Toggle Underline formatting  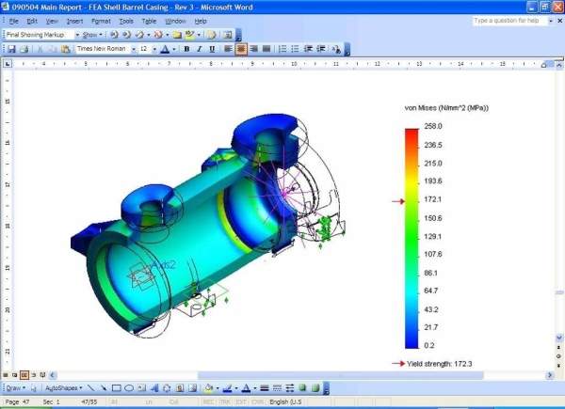[211, 49]
